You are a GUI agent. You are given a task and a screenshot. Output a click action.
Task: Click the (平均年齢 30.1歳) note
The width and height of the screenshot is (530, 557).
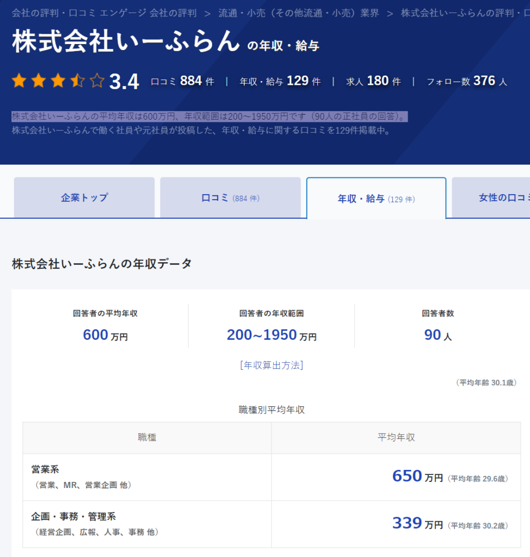(486, 382)
